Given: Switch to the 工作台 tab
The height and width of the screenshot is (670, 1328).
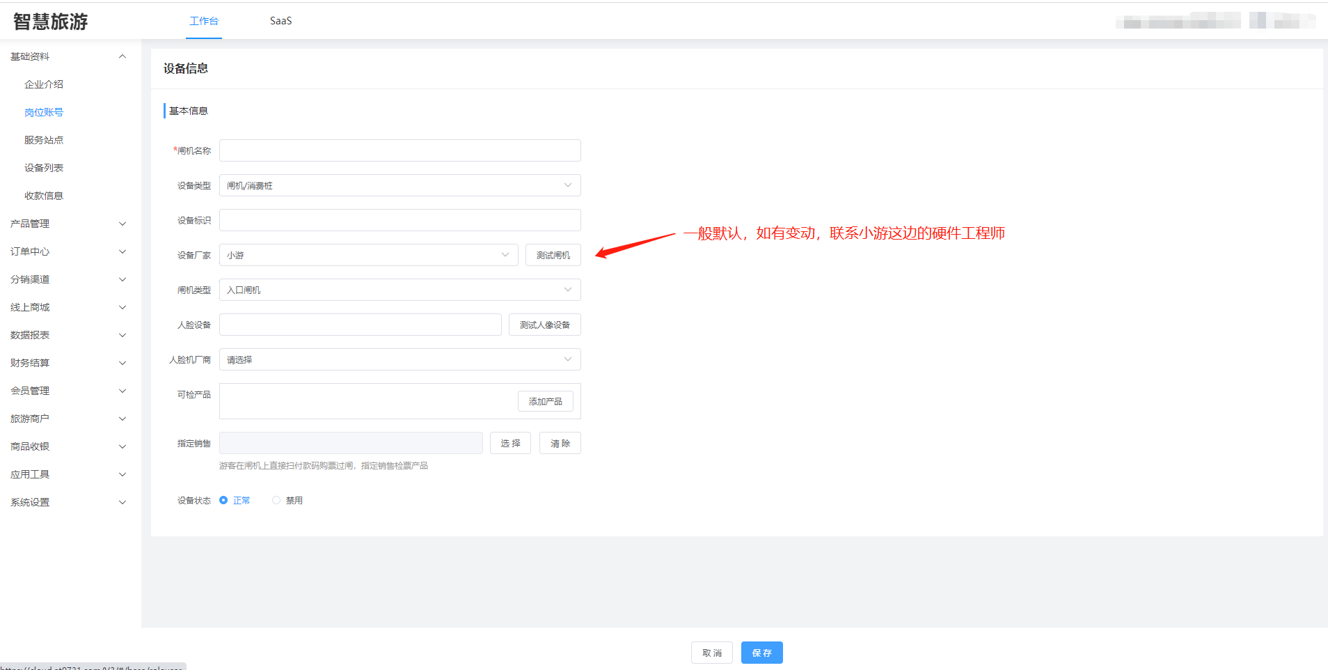Looking at the screenshot, I should (204, 21).
